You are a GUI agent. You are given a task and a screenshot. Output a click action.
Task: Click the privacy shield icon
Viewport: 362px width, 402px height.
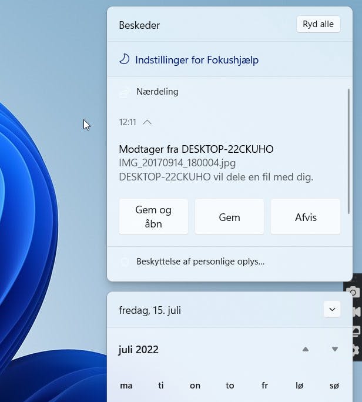[x=124, y=262]
